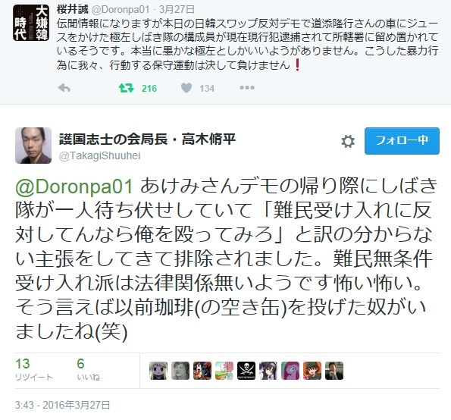
Task: Click the retweet count 216
Action: [149, 88]
